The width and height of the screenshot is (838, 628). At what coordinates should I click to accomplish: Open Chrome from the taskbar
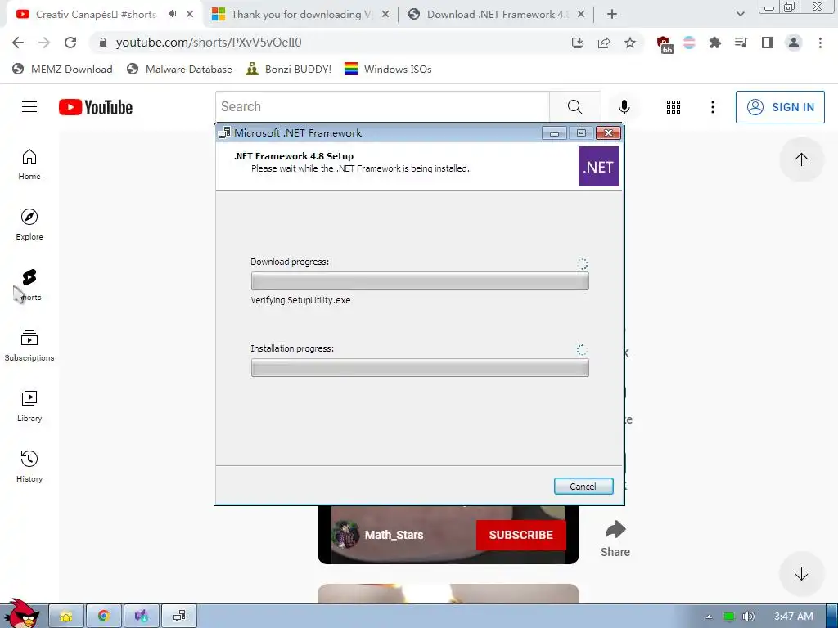(x=104, y=617)
